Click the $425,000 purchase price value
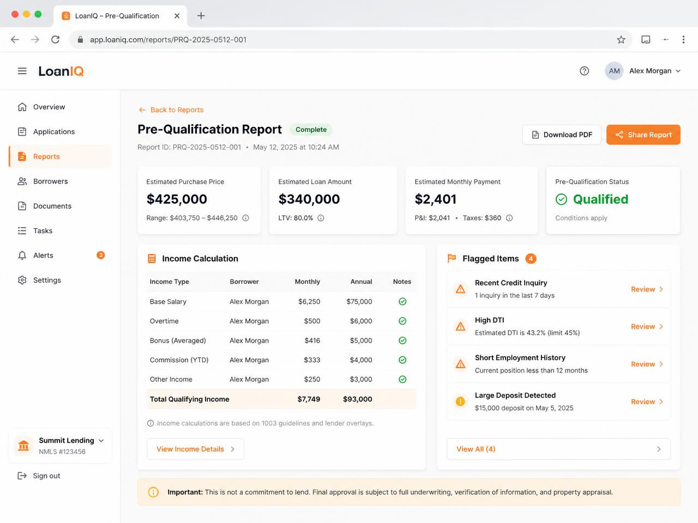The width and height of the screenshot is (698, 523). [x=177, y=199]
